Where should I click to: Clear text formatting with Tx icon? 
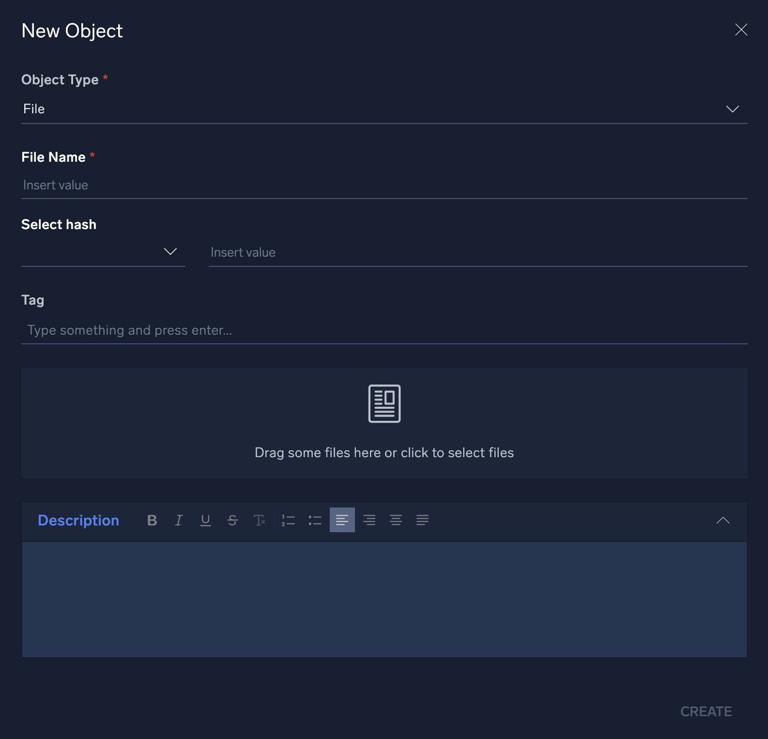(x=260, y=520)
